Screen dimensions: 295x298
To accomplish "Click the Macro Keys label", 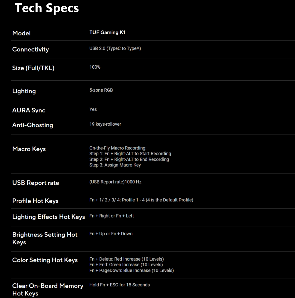I will tap(29, 149).
